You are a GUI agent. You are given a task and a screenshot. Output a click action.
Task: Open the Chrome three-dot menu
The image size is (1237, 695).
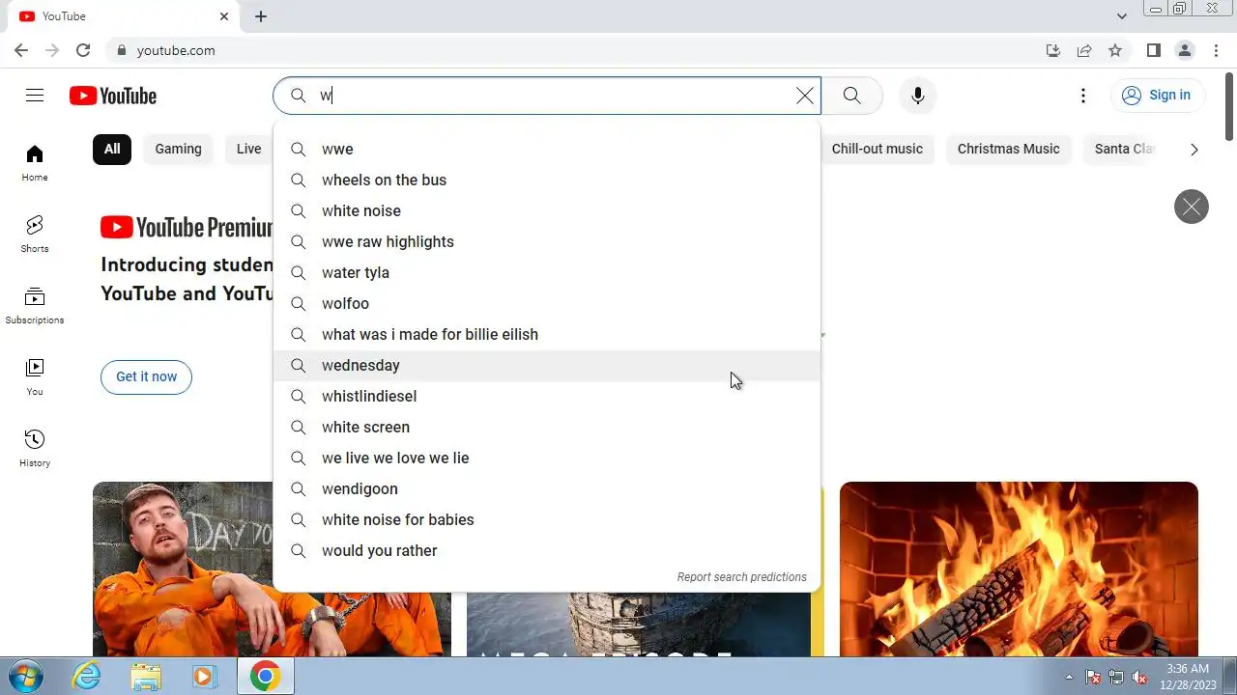tap(1215, 50)
